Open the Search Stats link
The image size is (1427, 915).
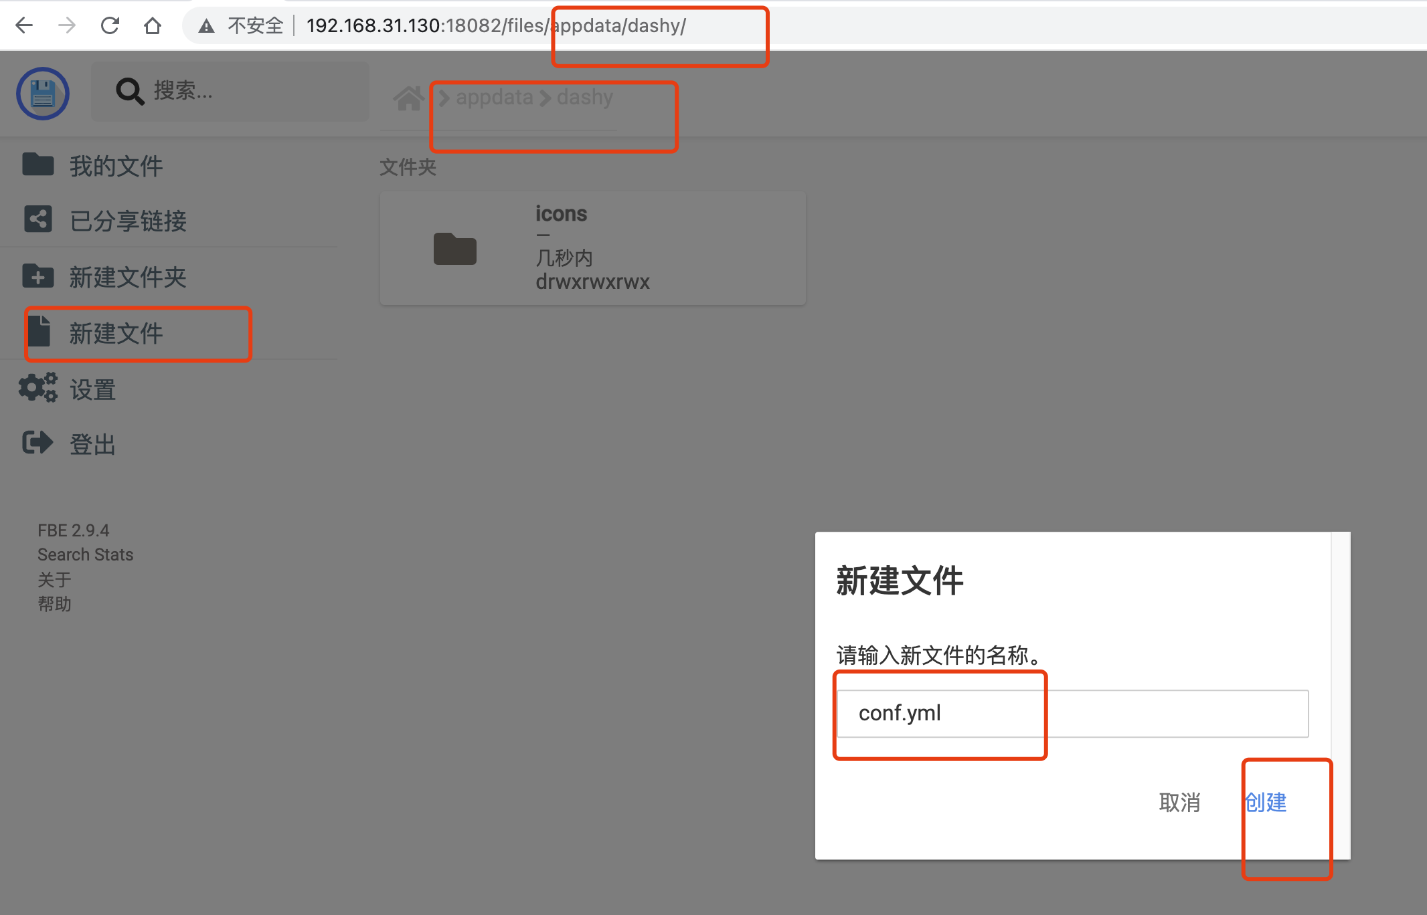point(85,554)
